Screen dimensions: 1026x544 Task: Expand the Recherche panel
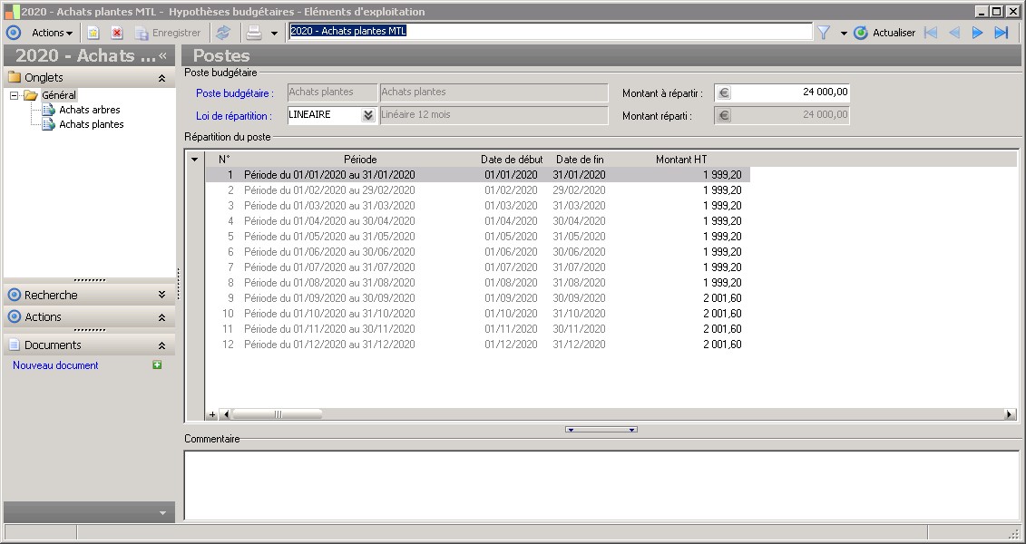[x=161, y=295]
